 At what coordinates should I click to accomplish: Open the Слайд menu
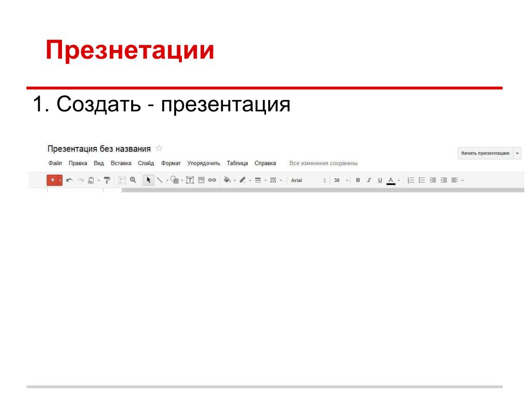[x=146, y=163]
